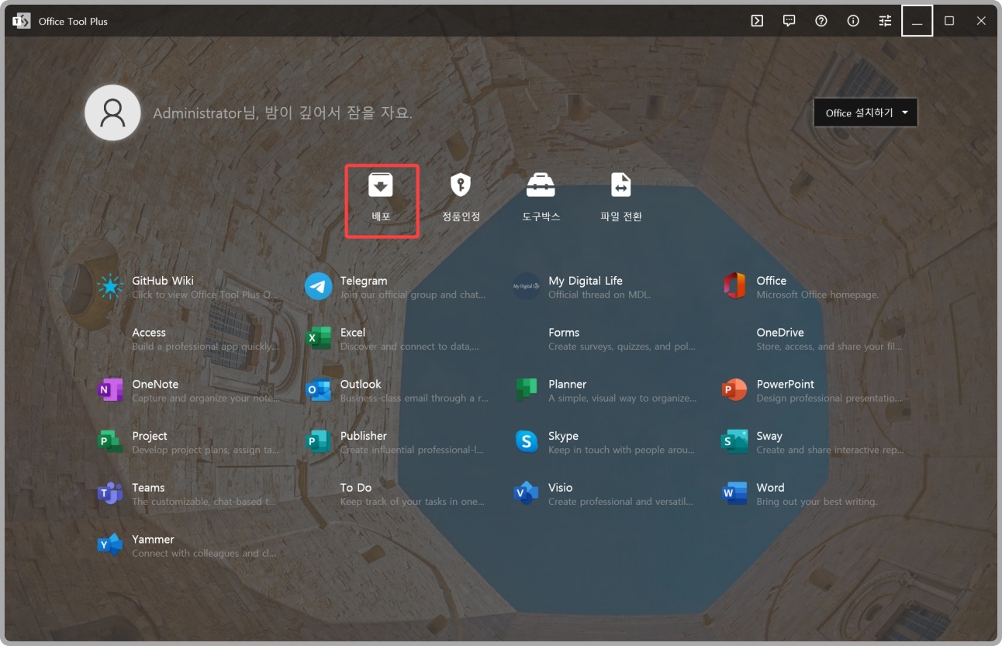Click the green Planner icon

526,390
